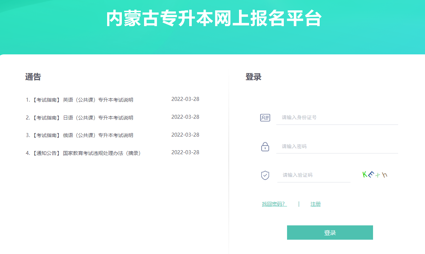Viewport: 425px width, 254px height.
Task: Click the page title 内蒙古专升本网上报名平台
Action: (212, 20)
